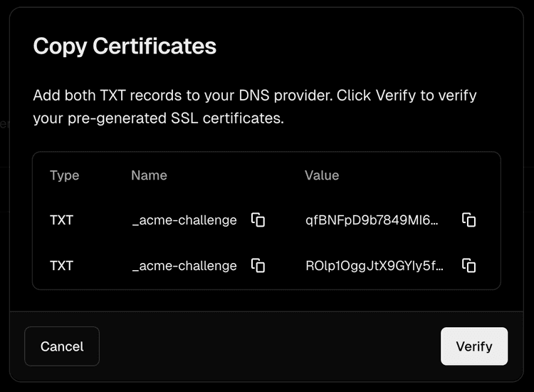The image size is (534, 392).
Task: Select the Name column header
Action: 149,175
